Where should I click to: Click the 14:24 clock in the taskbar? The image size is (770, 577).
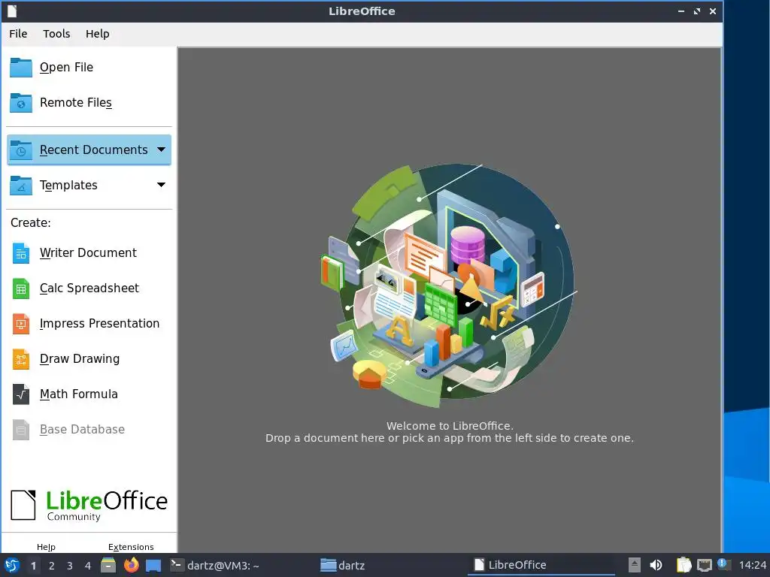[x=752, y=565]
